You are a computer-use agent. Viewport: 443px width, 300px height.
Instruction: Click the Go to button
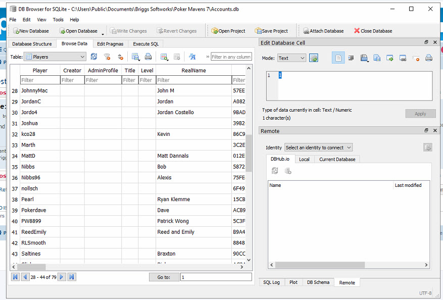[x=164, y=277]
